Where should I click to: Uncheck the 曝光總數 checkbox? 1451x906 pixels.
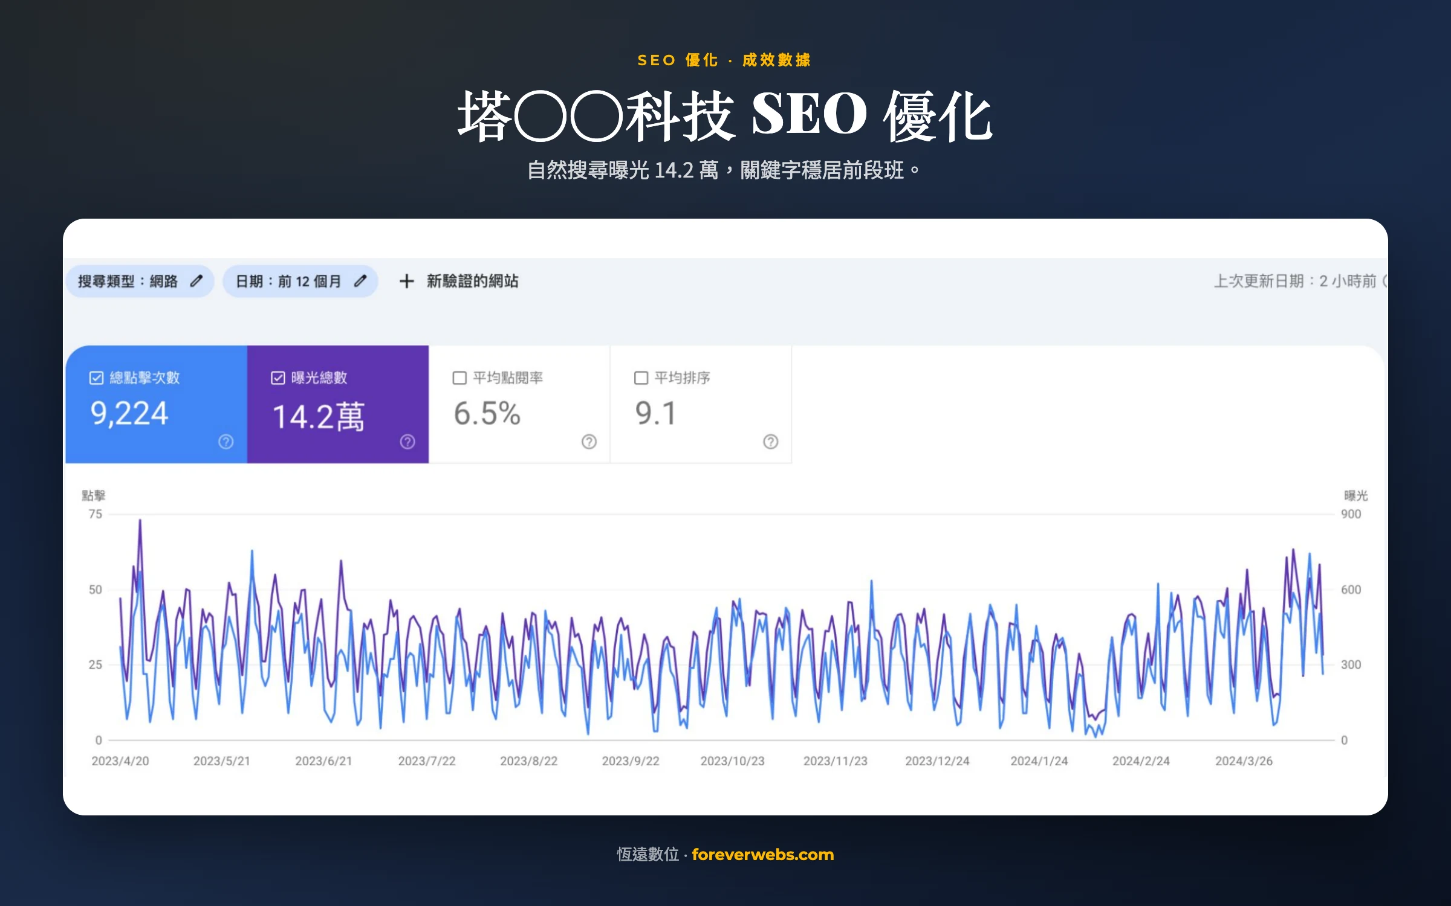tap(278, 378)
